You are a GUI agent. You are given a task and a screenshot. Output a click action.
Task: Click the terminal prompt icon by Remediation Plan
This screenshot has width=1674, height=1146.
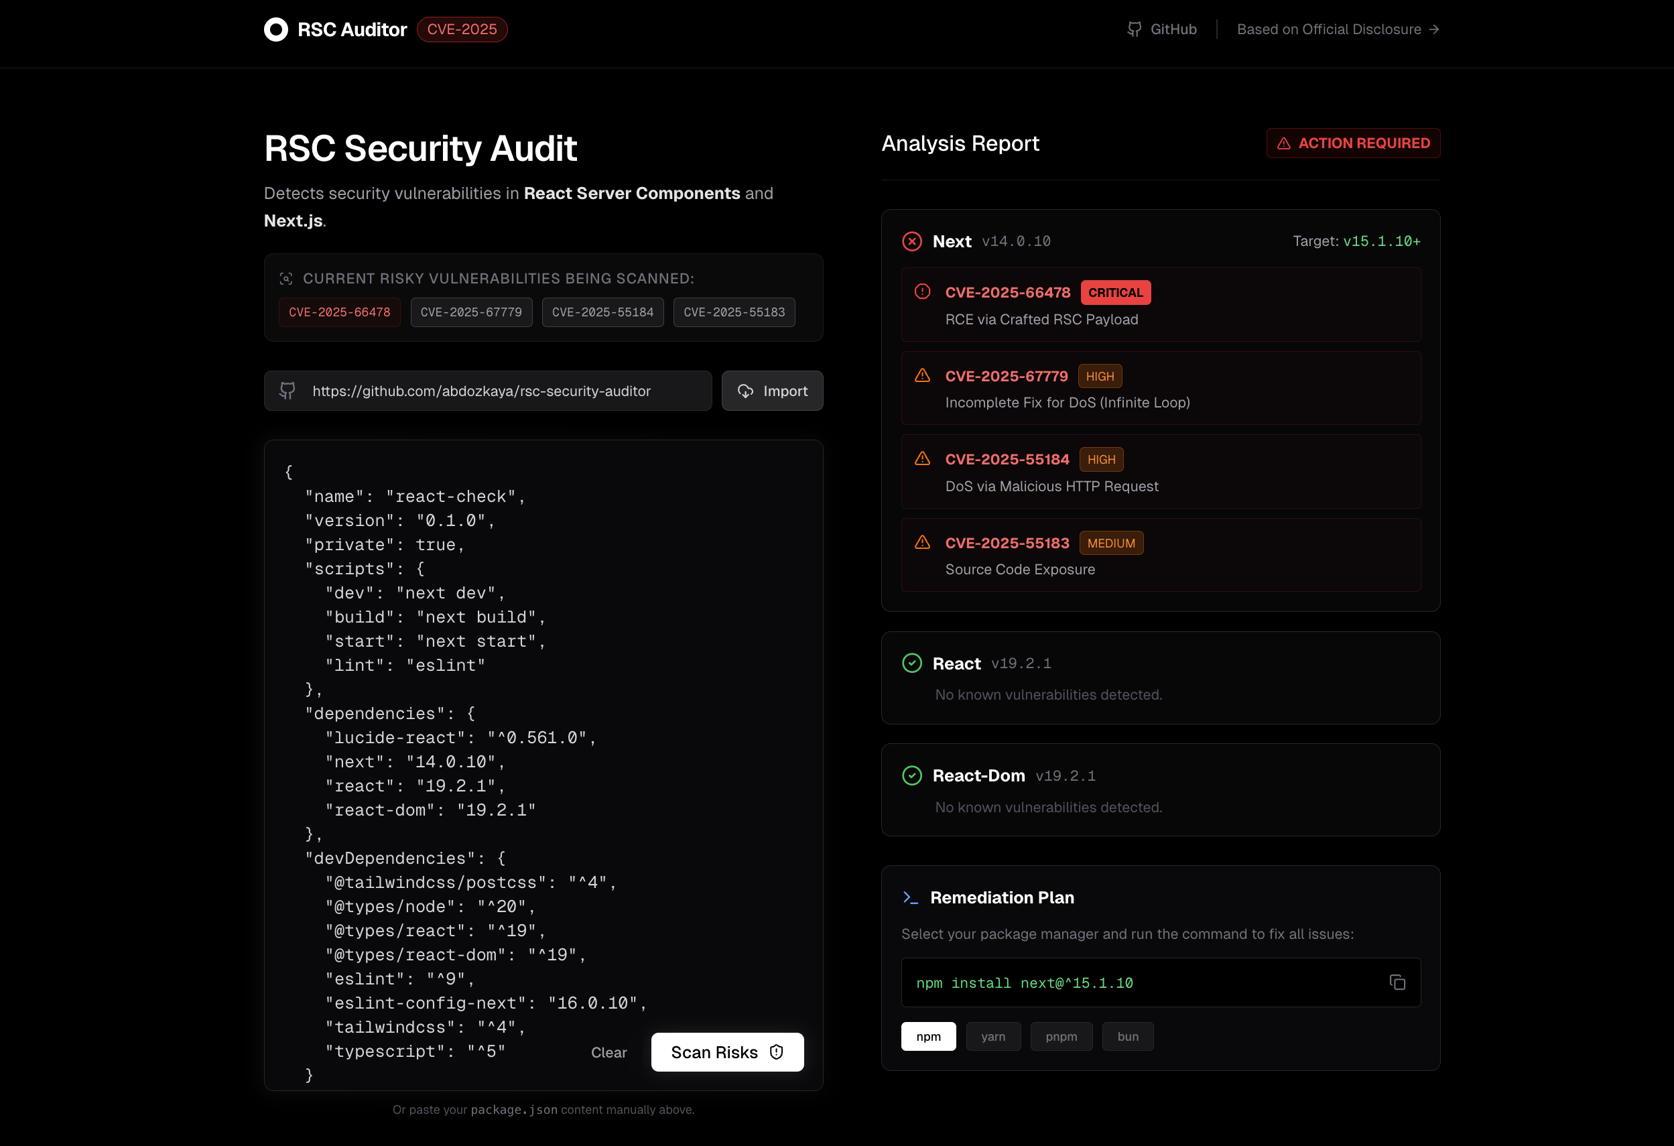[x=911, y=897]
